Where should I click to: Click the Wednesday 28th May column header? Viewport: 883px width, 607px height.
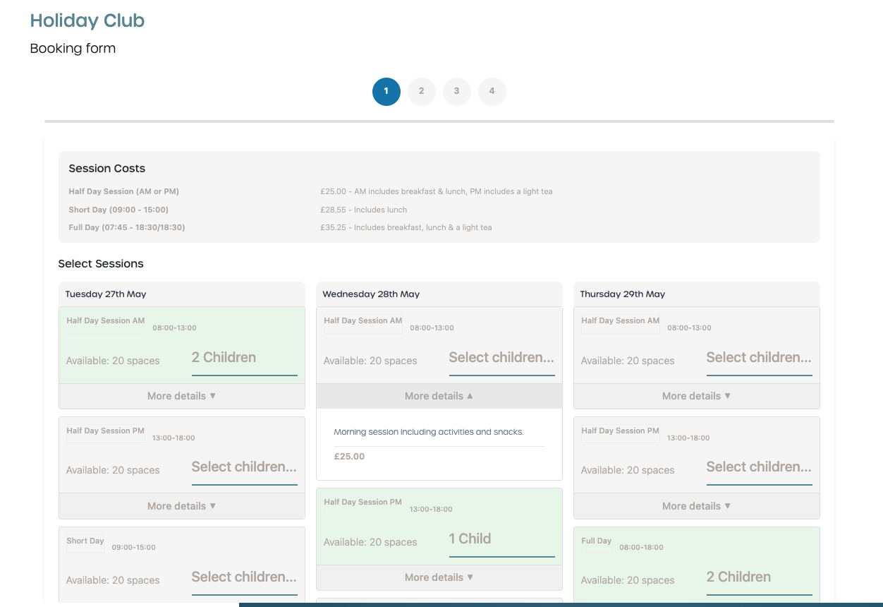439,294
